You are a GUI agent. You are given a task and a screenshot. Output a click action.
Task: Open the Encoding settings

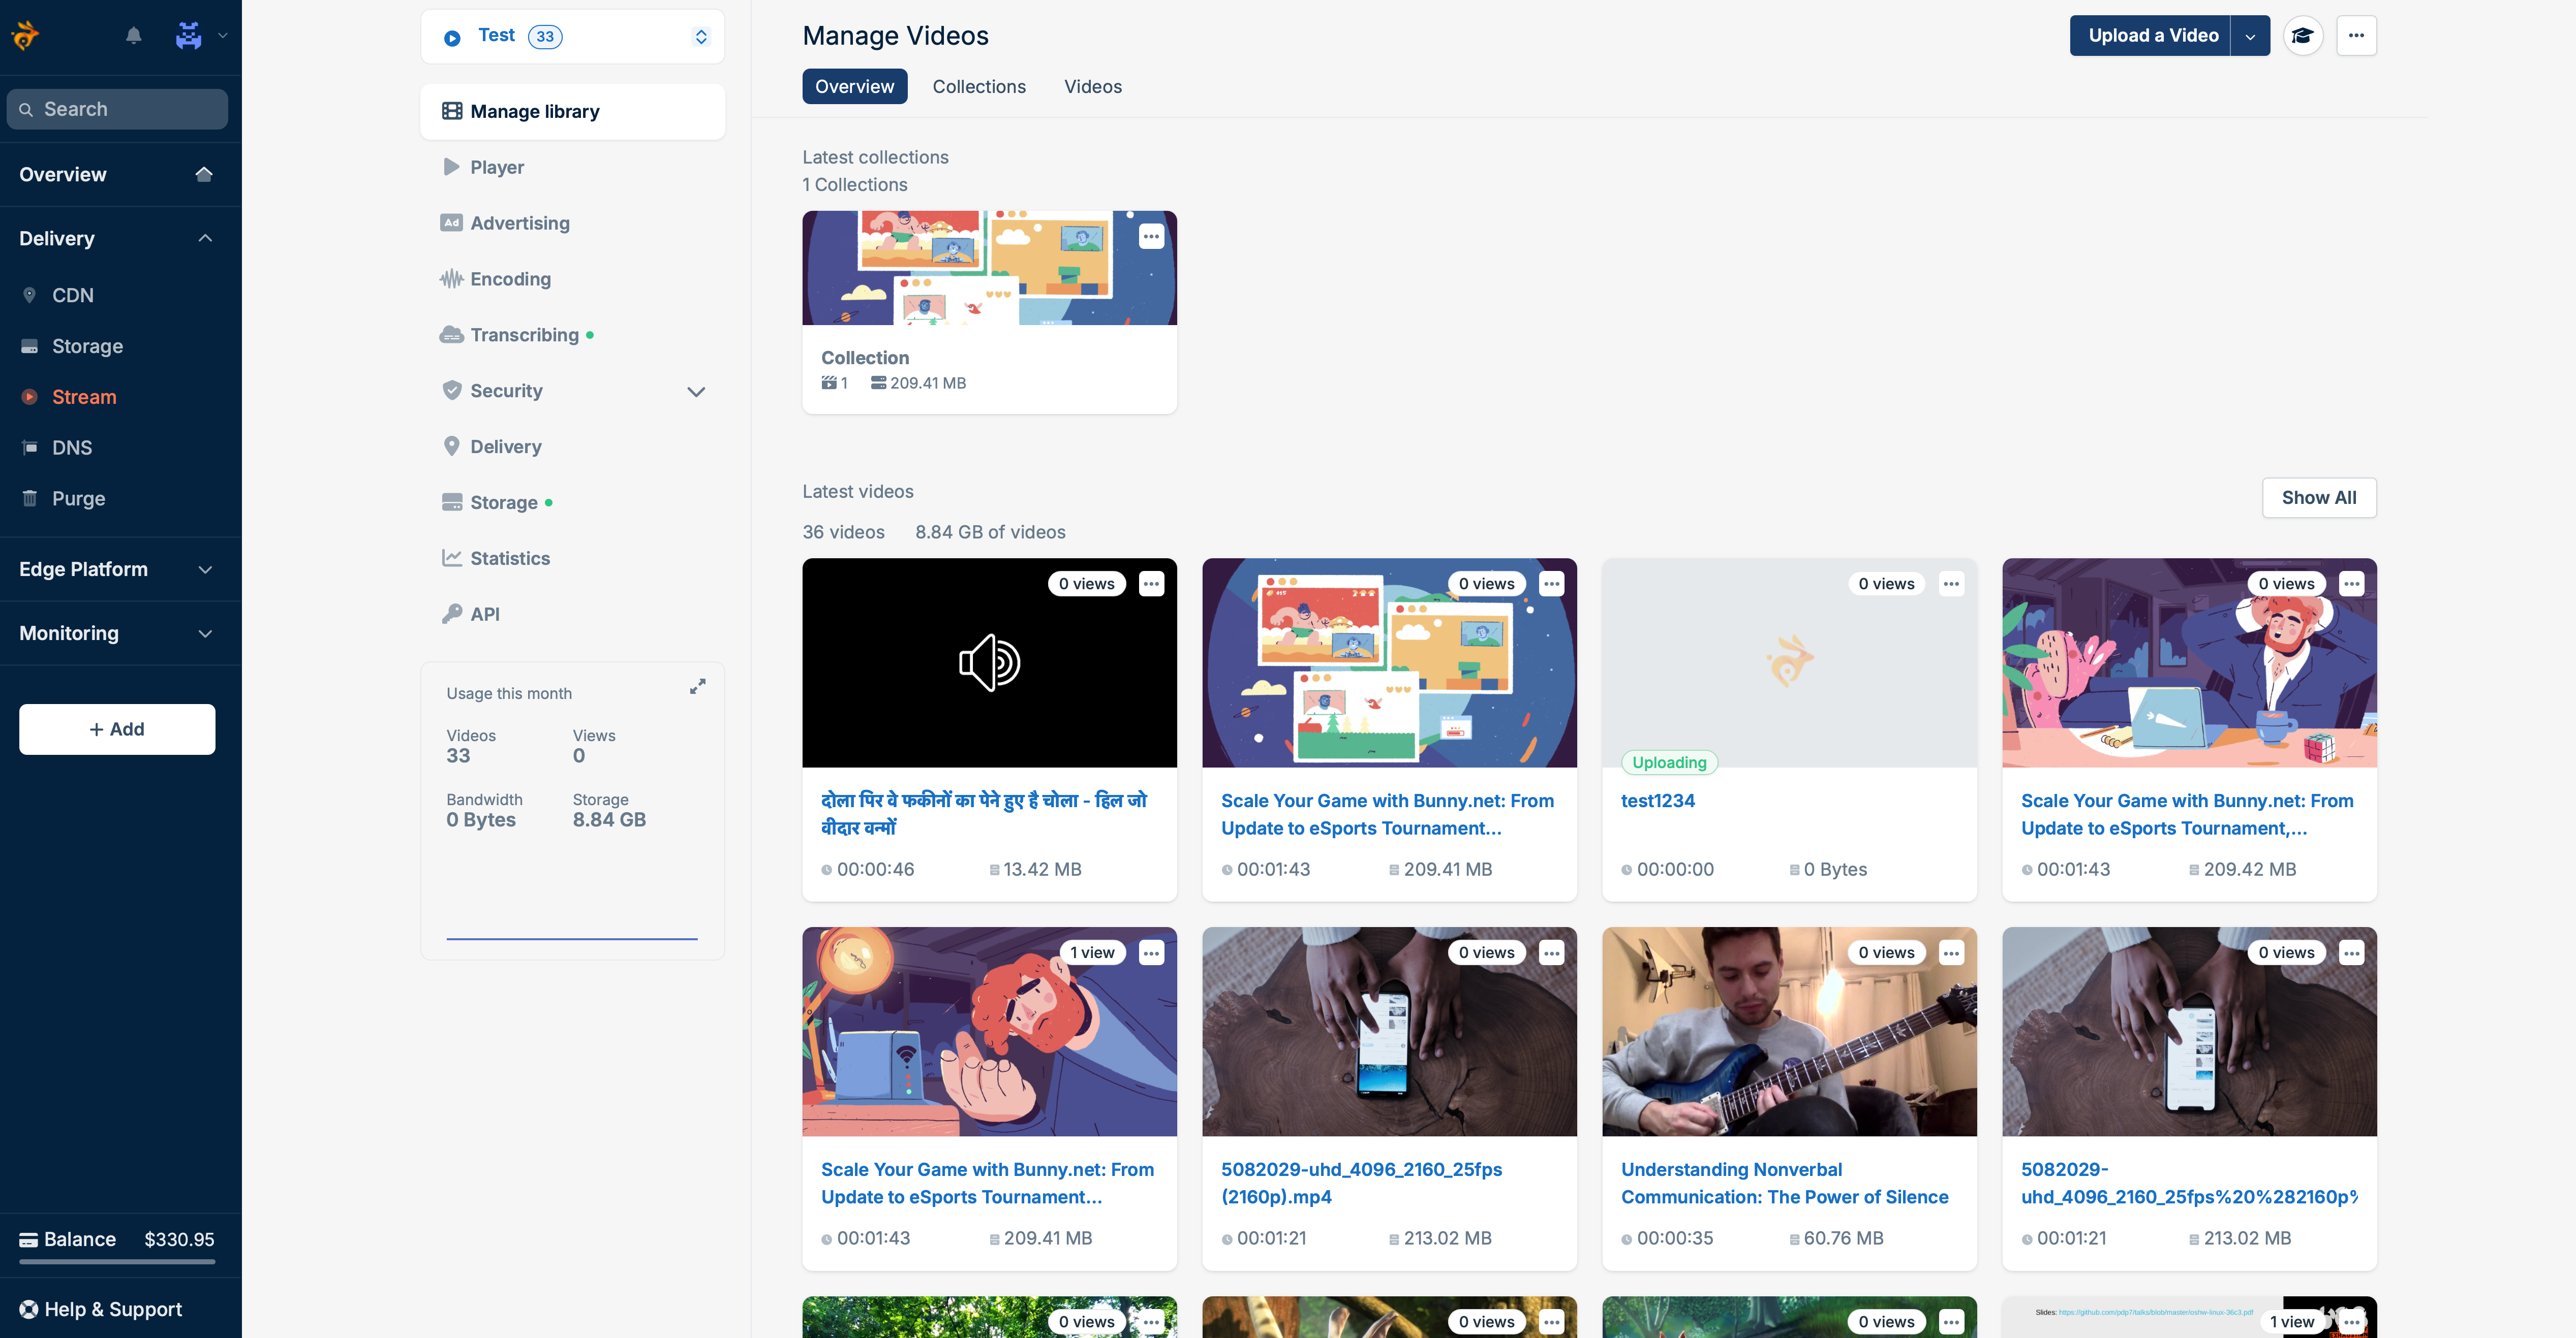[x=510, y=279]
